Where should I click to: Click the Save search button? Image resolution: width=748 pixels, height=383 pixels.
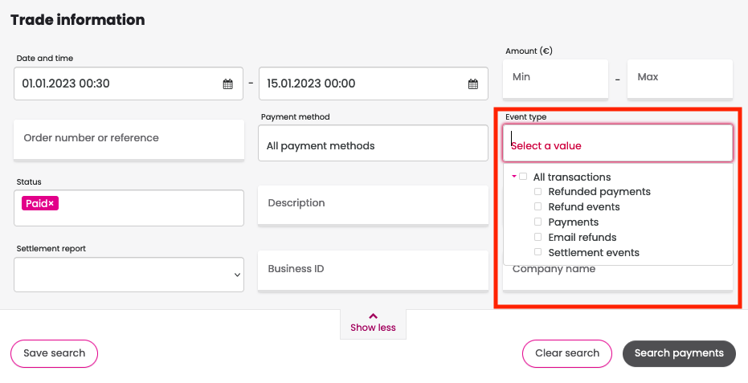55,353
